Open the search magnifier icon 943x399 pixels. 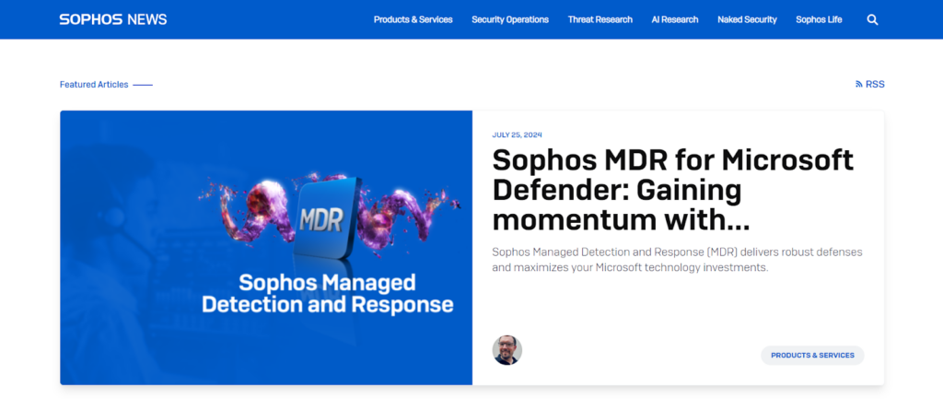click(872, 20)
